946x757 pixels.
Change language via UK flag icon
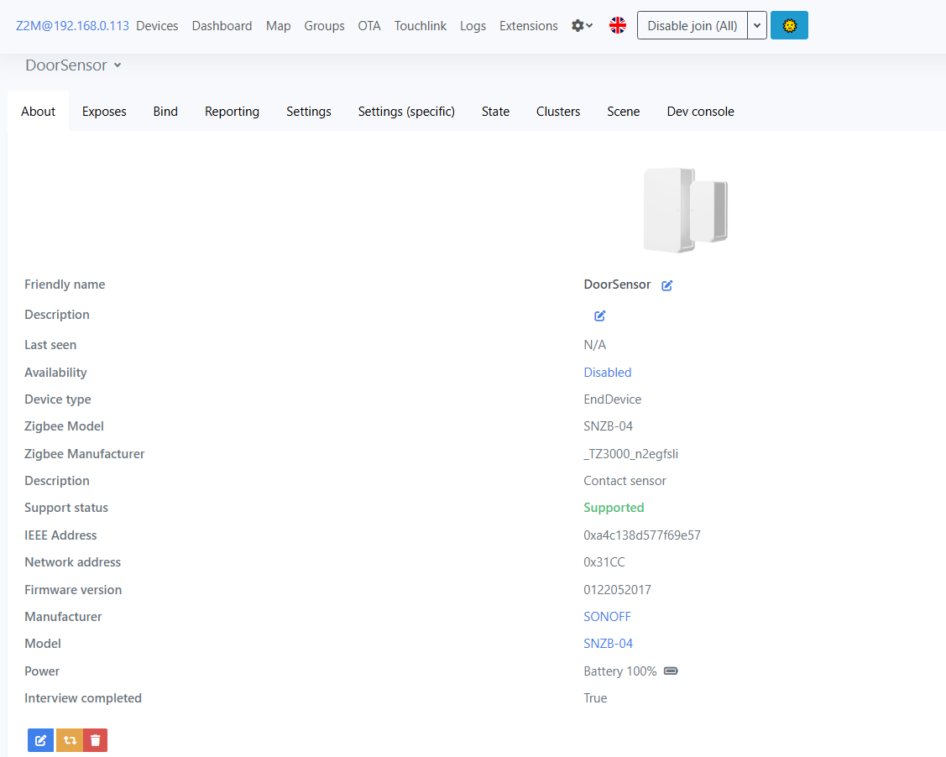[618, 25]
